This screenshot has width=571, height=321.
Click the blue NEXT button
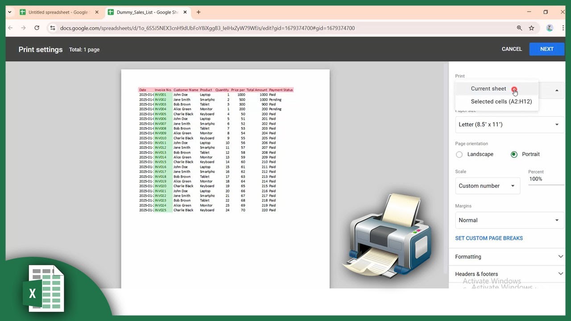pos(547,49)
